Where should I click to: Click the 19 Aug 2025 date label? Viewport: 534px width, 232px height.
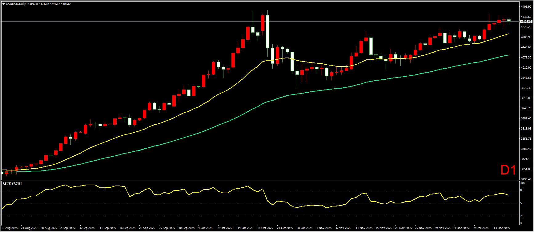(10, 228)
